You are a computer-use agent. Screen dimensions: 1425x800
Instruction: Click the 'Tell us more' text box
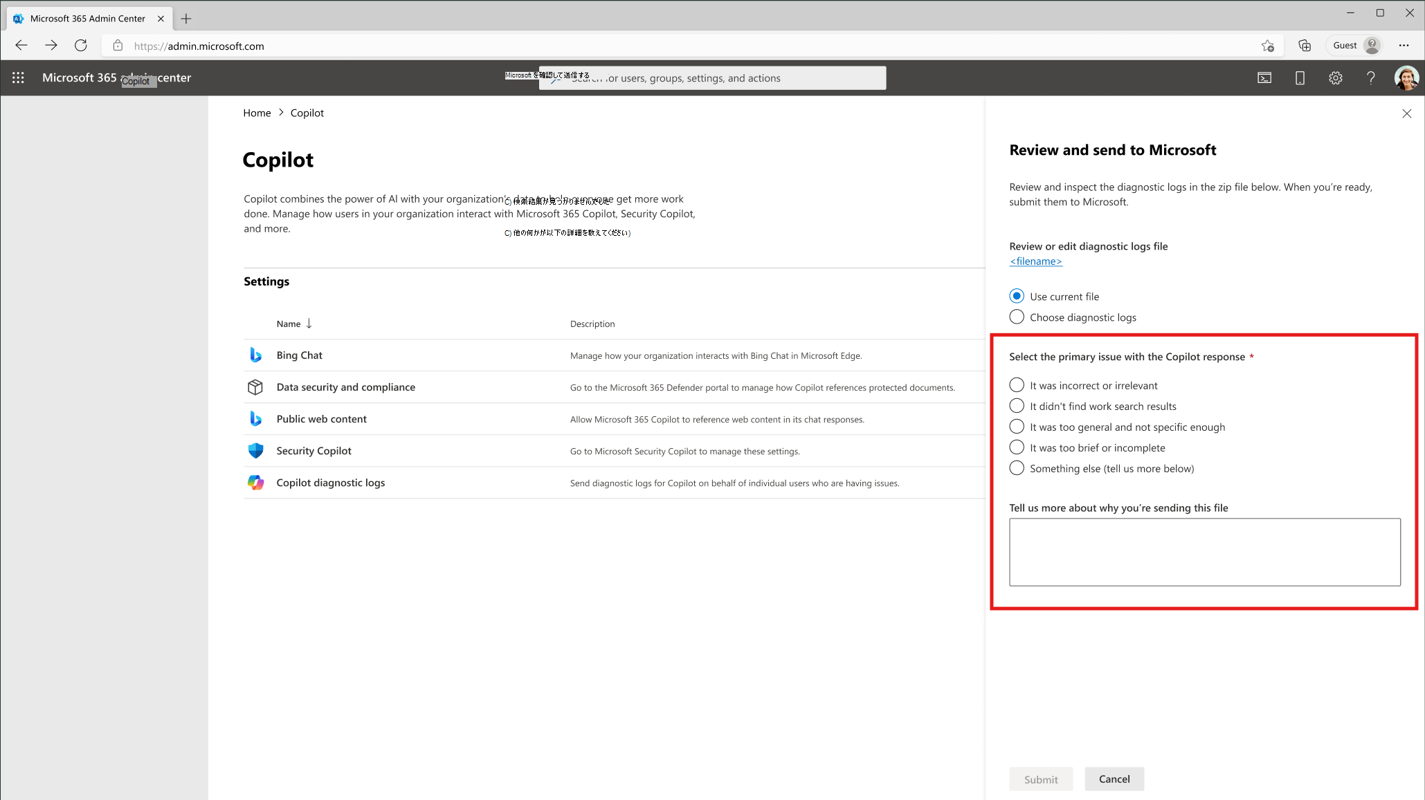[x=1204, y=552]
